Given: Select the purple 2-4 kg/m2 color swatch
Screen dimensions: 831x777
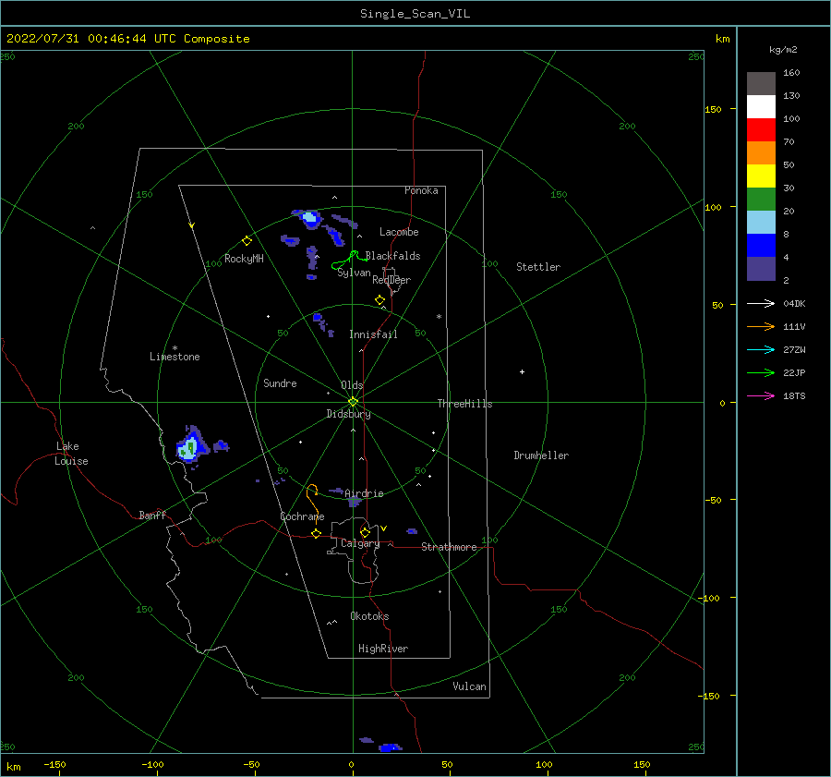Looking at the screenshot, I should pos(761,268).
